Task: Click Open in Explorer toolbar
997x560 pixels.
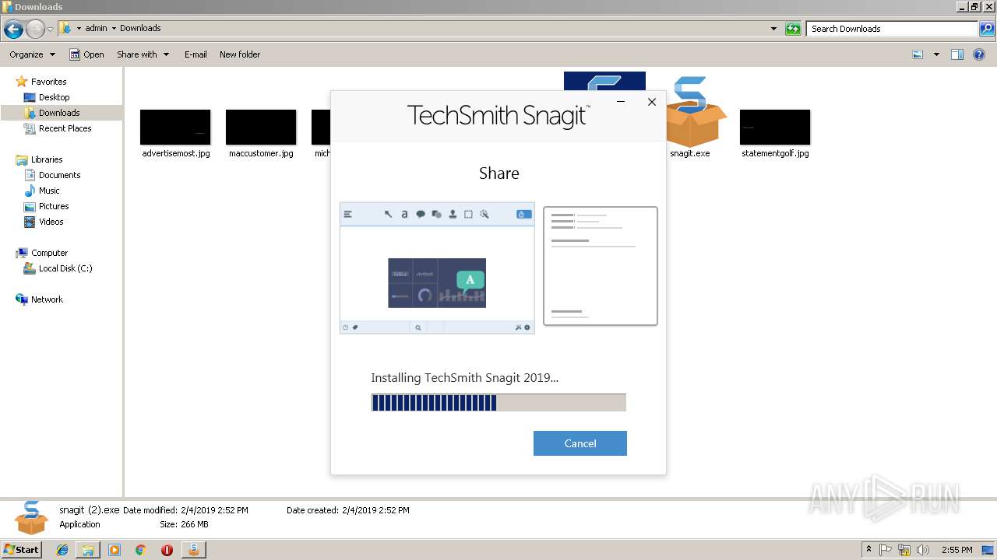Action: coord(86,54)
